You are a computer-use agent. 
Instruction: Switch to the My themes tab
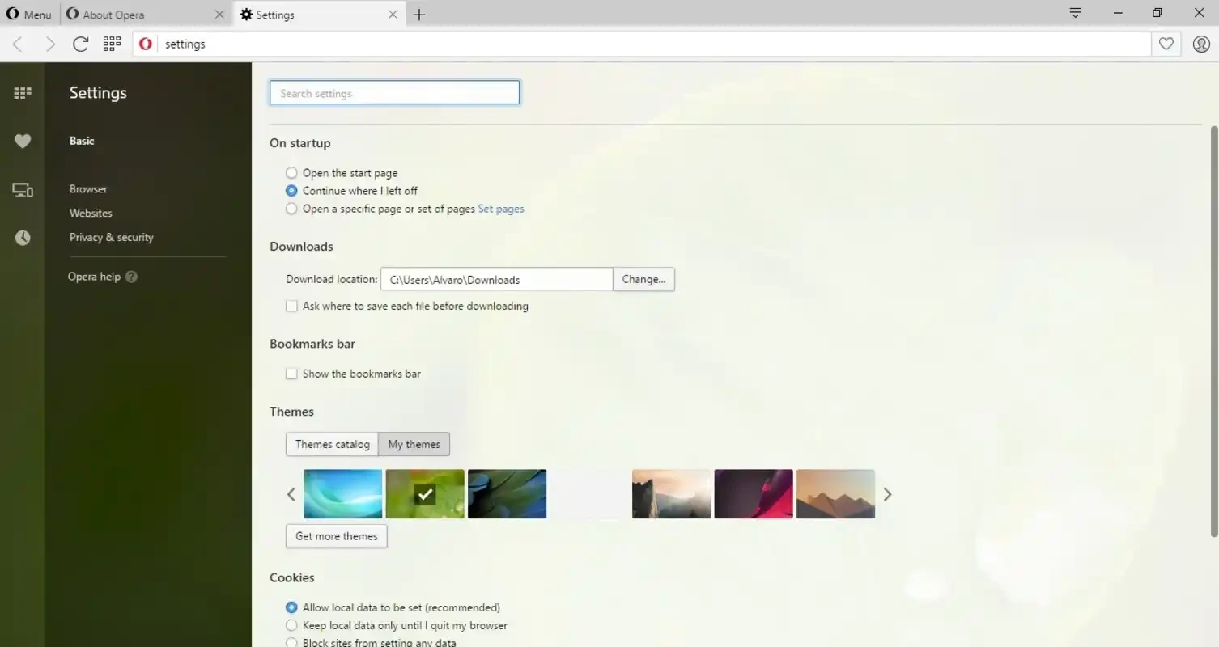click(414, 444)
